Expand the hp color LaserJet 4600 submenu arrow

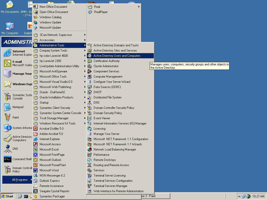[85, 56]
